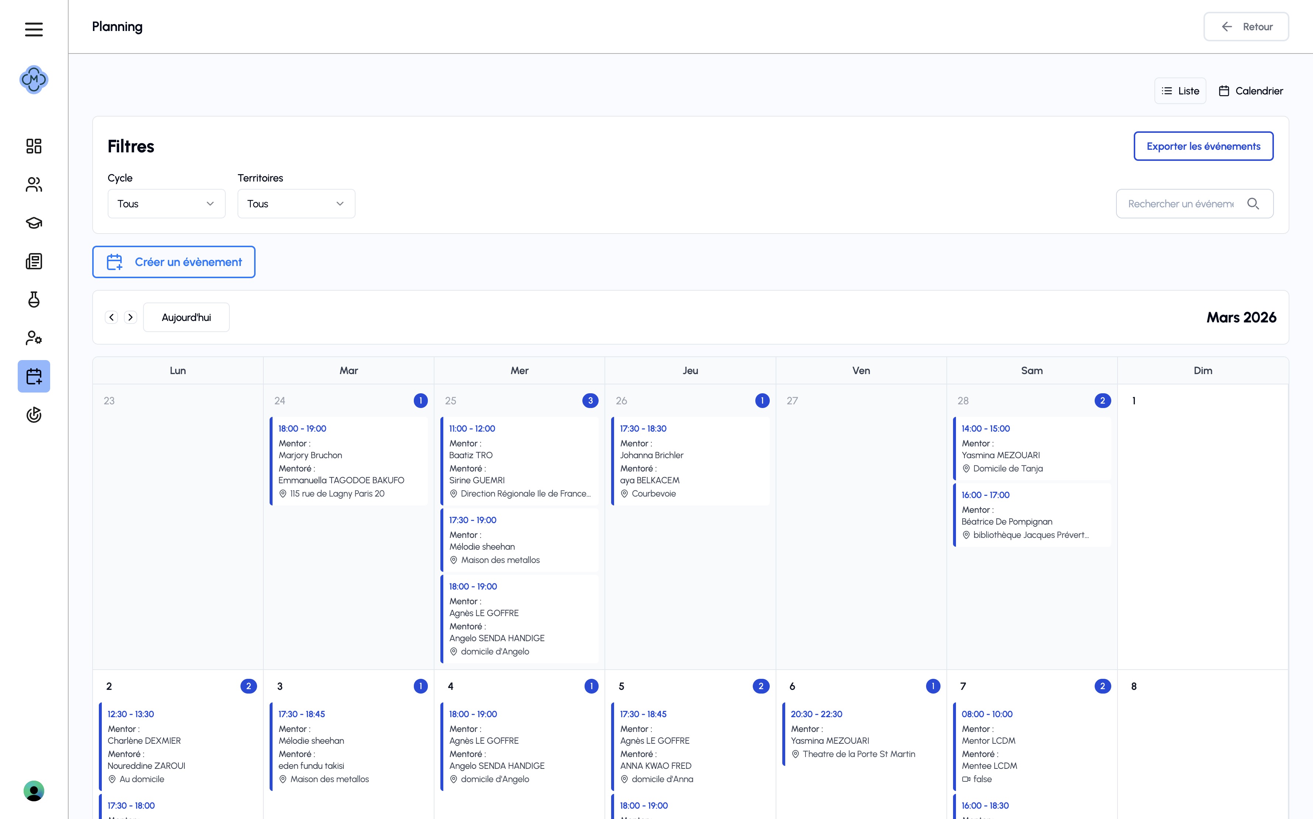Click event count badge on day 25

[590, 401]
